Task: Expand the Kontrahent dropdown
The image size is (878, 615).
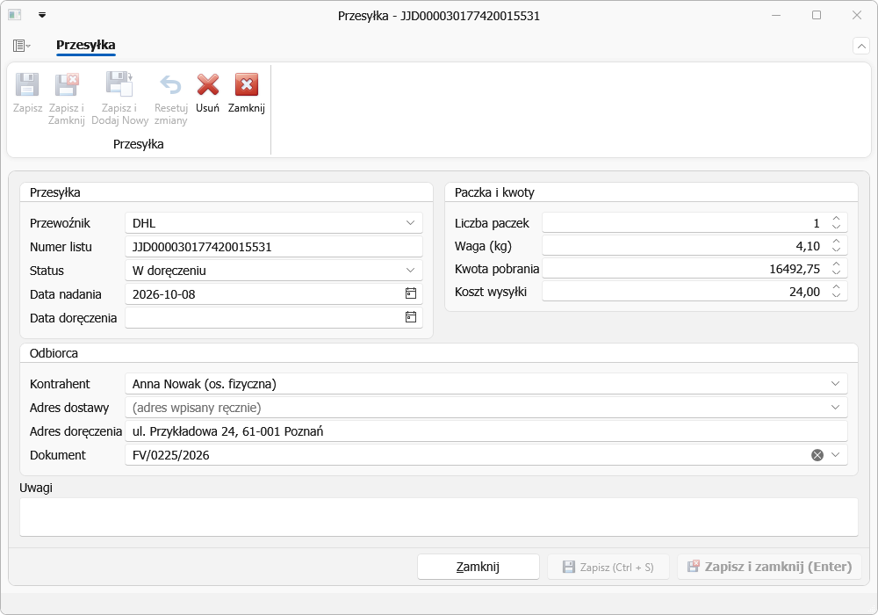Action: [x=835, y=384]
